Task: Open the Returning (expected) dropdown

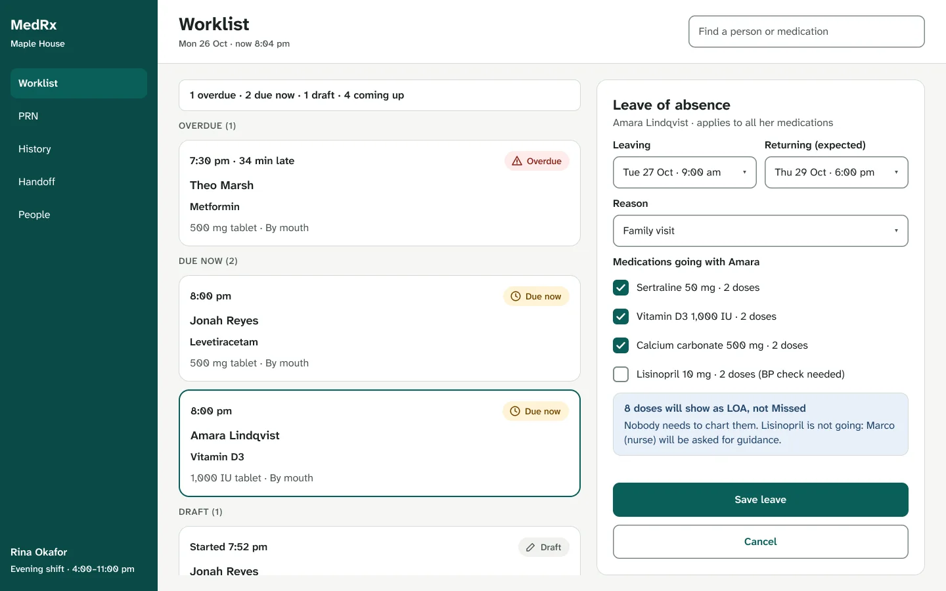Action: tap(836, 172)
